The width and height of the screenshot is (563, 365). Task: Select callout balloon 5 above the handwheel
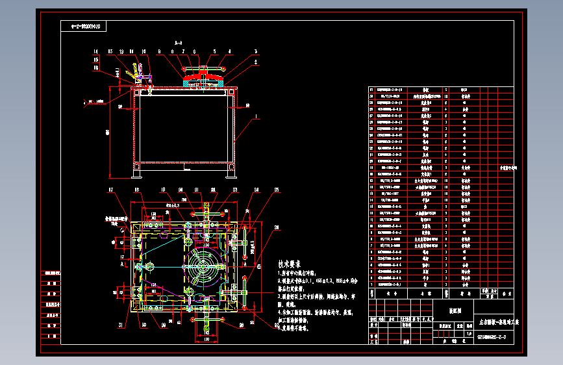[x=214, y=52]
